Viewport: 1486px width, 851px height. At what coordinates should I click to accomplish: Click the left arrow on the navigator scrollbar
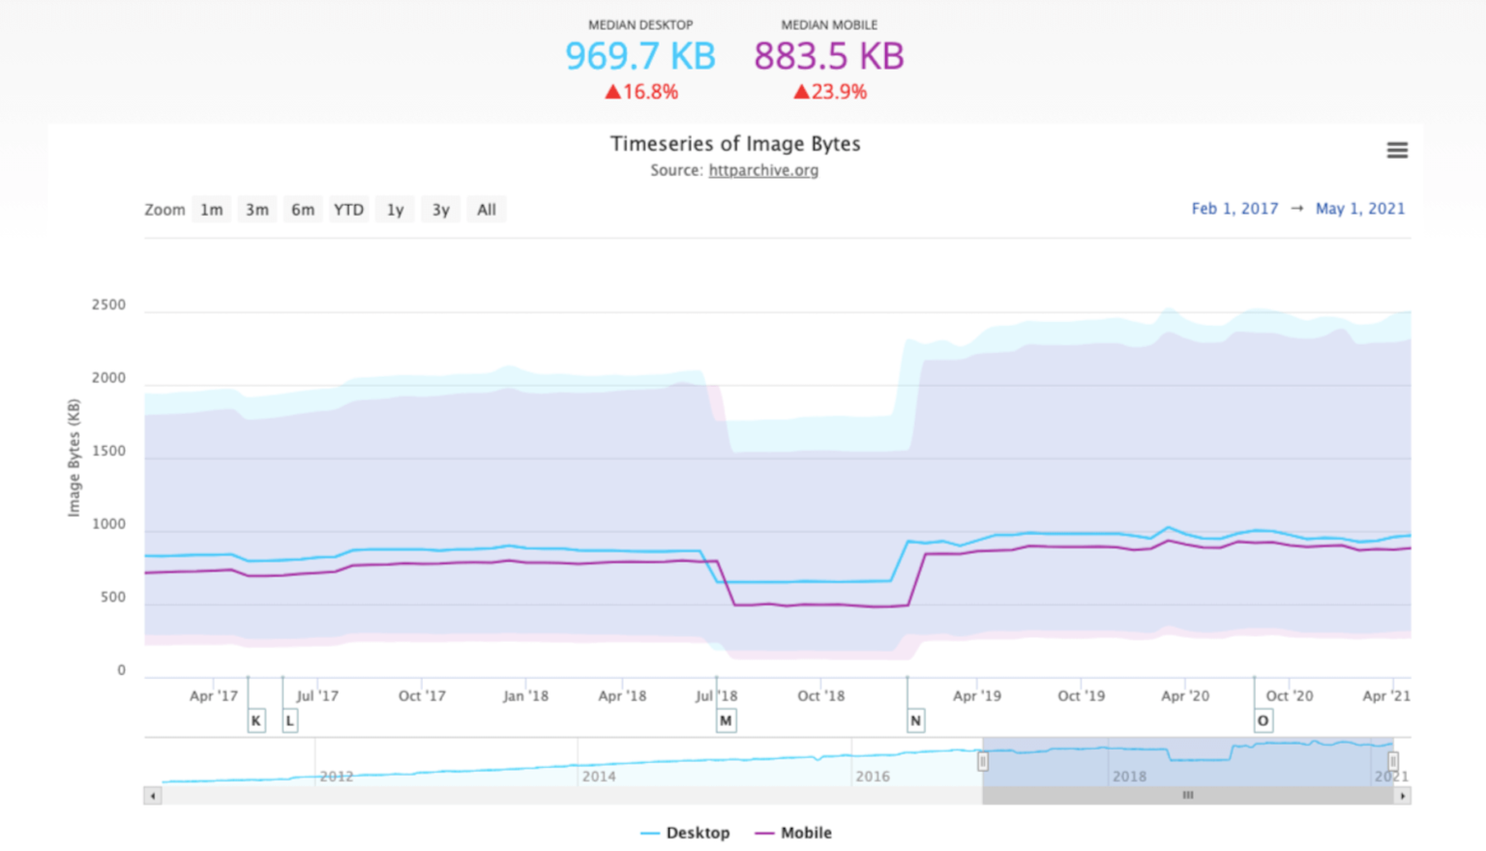point(152,796)
